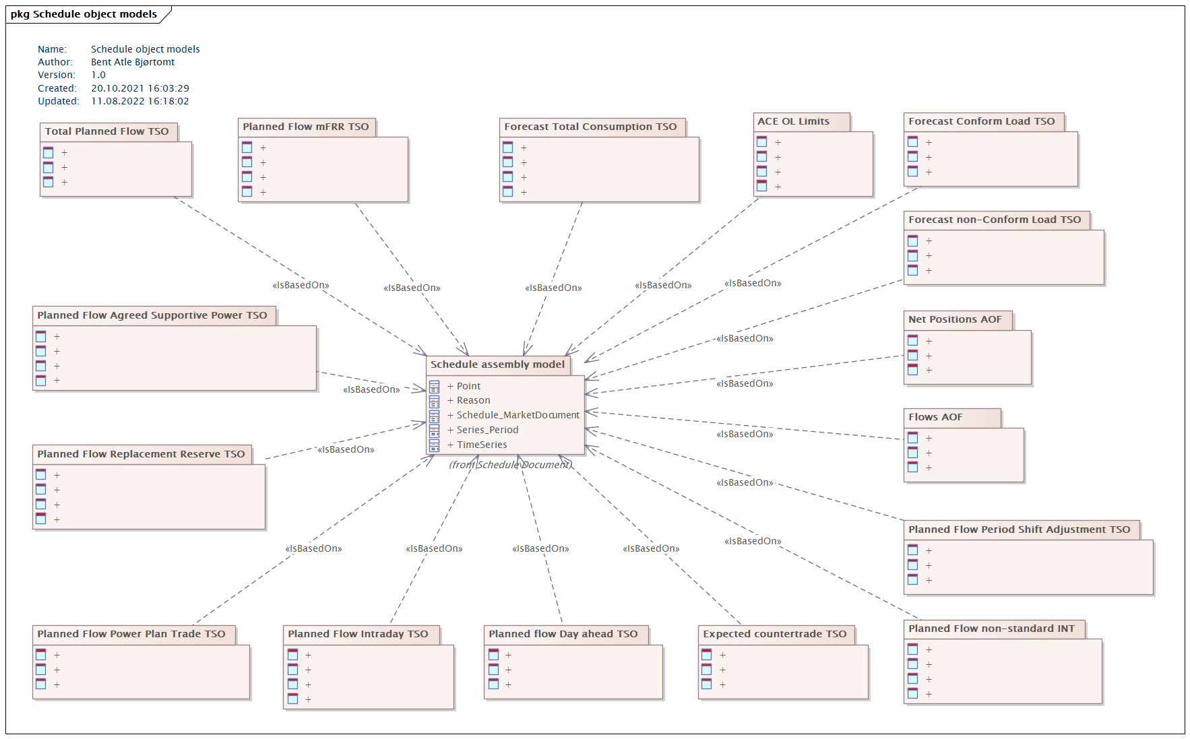
Task: Select the Forecast Total Consumption TSO package title
Action: [x=590, y=127]
